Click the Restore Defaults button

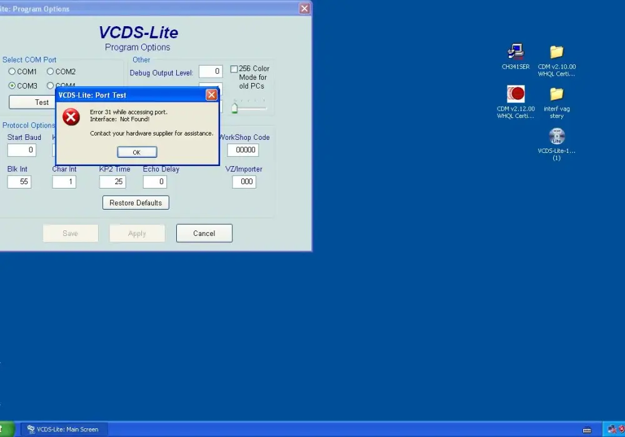(136, 202)
